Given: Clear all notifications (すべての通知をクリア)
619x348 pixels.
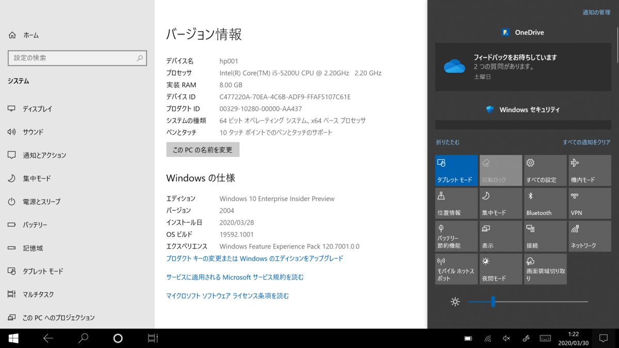Looking at the screenshot, I should point(587,142).
